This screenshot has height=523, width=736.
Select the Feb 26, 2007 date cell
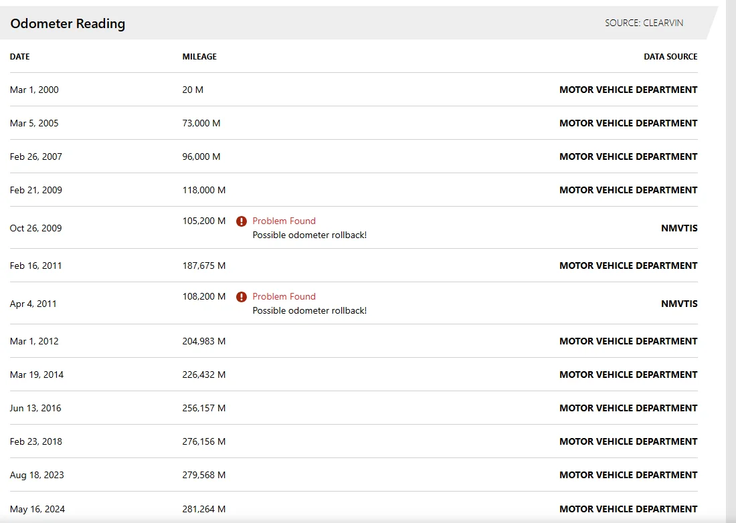pyautogui.click(x=36, y=156)
